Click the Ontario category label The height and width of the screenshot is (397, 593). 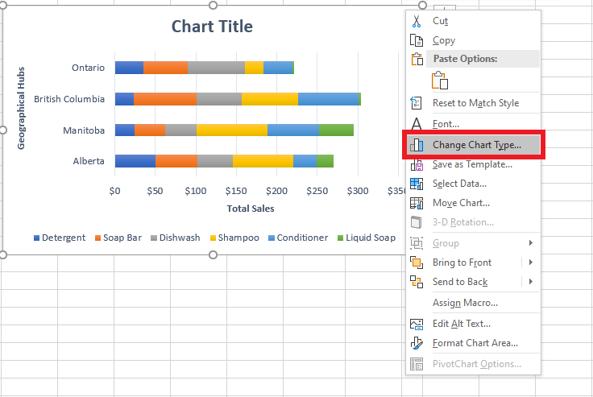[x=88, y=68]
